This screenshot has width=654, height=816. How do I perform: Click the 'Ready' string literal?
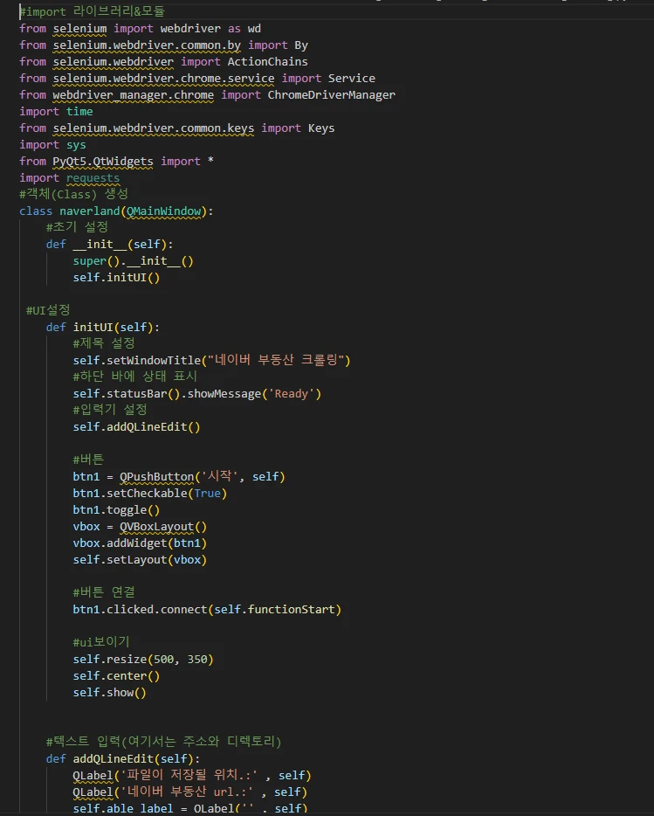(293, 393)
